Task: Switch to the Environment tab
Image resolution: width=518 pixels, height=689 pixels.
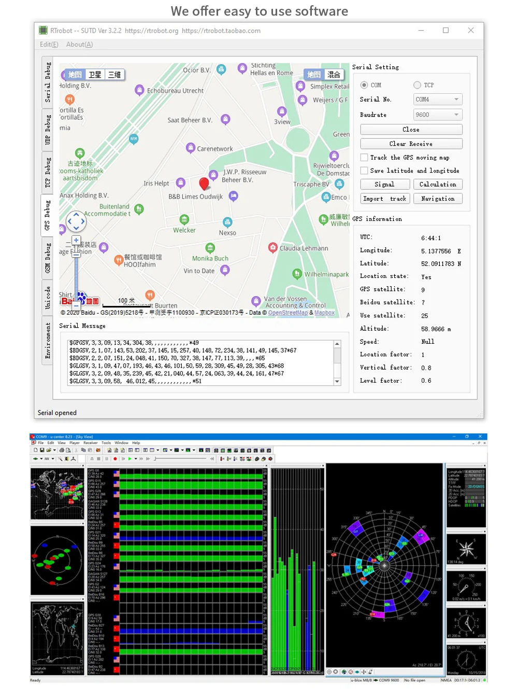Action: [47, 341]
